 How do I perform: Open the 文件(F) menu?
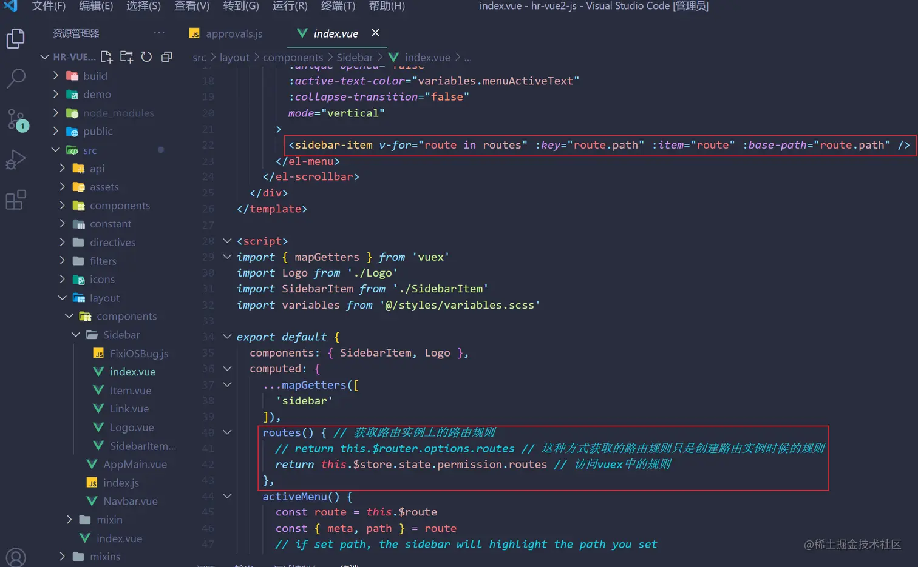49,6
